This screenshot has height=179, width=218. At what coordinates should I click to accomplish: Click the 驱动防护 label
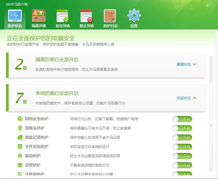coord(33,156)
